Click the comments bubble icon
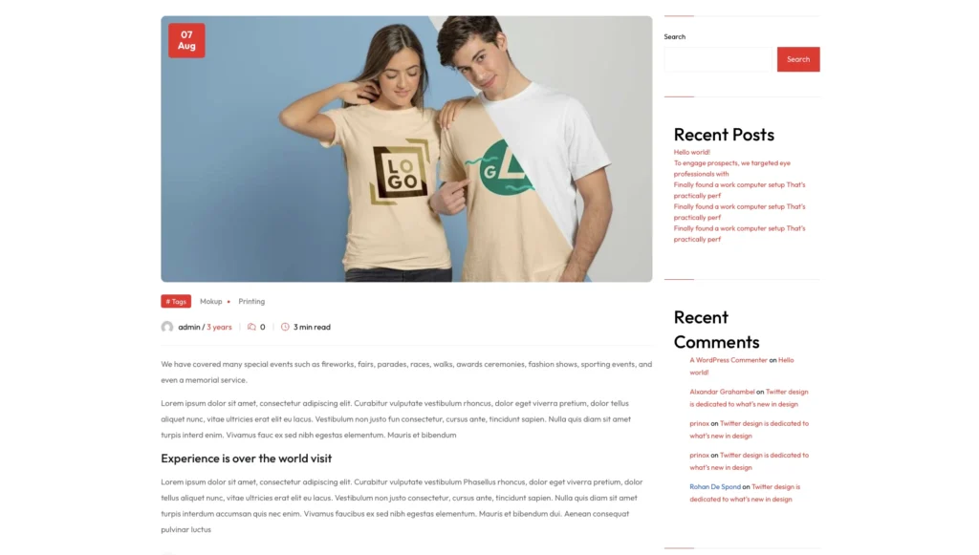 (x=251, y=327)
